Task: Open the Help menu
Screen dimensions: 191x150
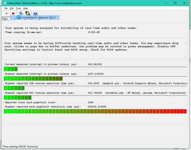Action: [26, 8]
